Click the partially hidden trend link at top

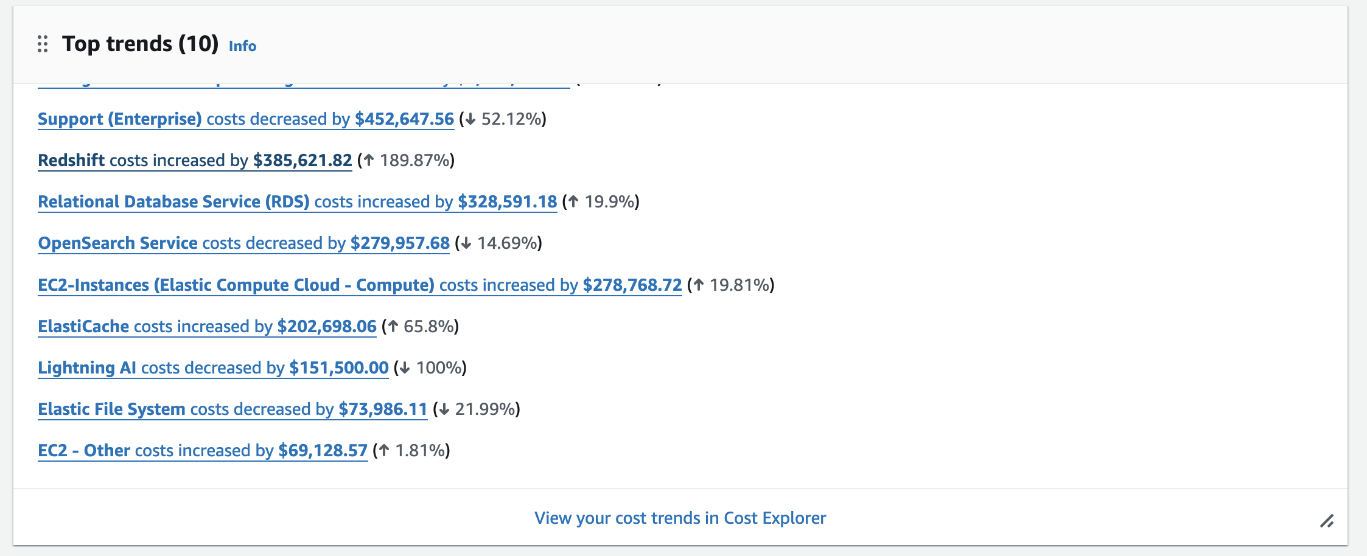pos(304,85)
